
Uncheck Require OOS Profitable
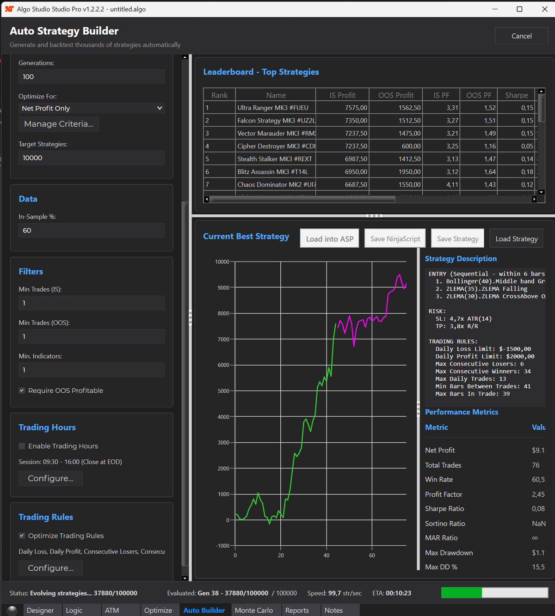pyautogui.click(x=22, y=390)
